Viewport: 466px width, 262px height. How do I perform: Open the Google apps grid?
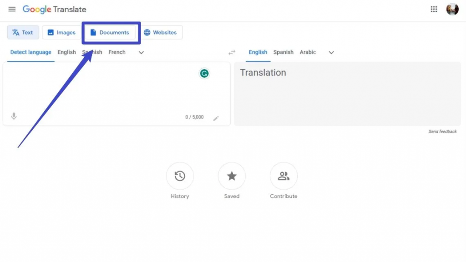434,10
